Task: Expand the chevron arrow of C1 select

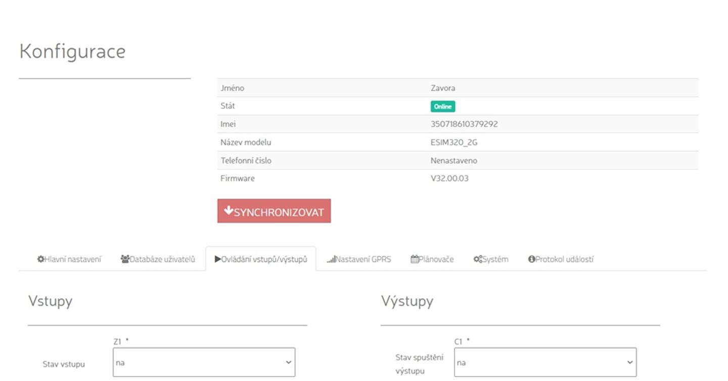Action: pos(630,362)
